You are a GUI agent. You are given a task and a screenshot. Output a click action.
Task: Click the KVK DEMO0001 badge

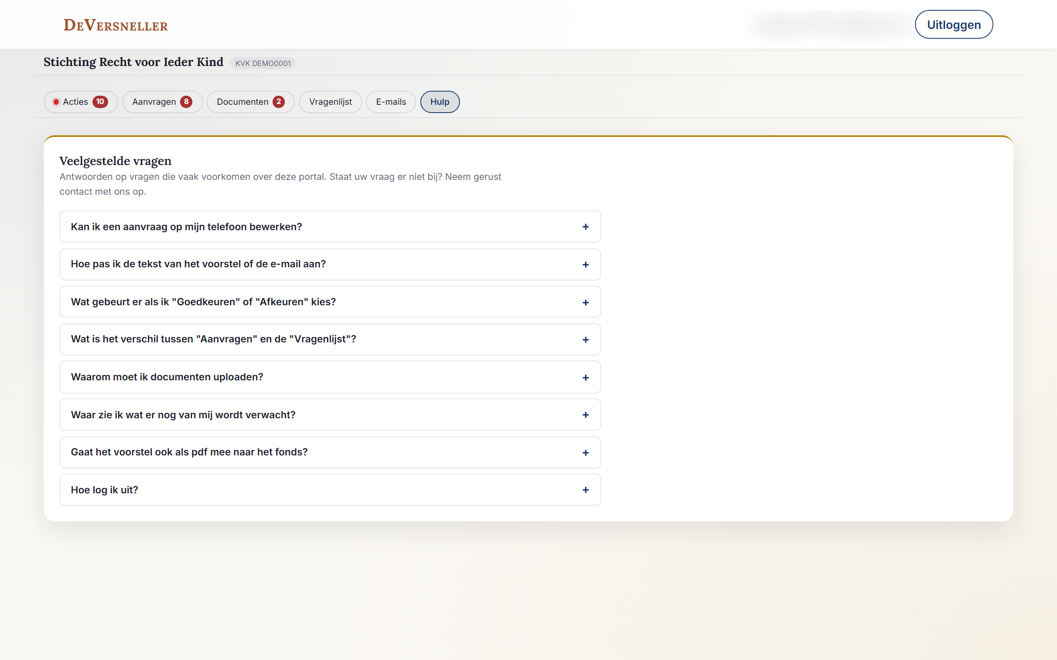[263, 63]
